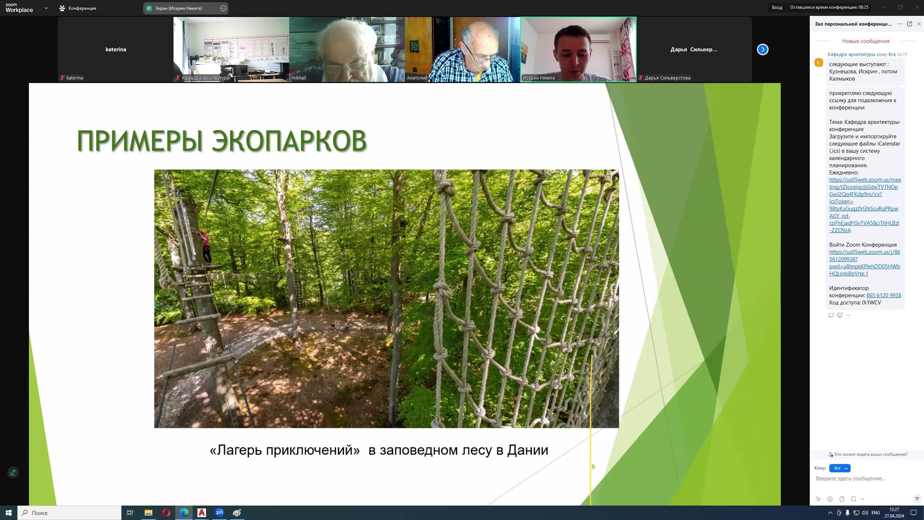This screenshot has height=520, width=924.
Task: Add an emoji reaction to the message
Action: click(x=840, y=315)
